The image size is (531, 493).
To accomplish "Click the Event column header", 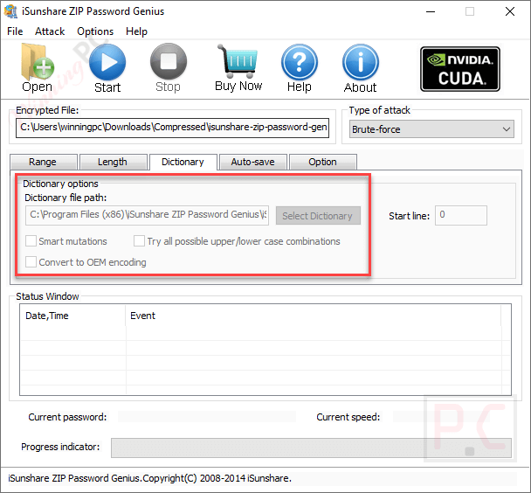I will (314, 316).
